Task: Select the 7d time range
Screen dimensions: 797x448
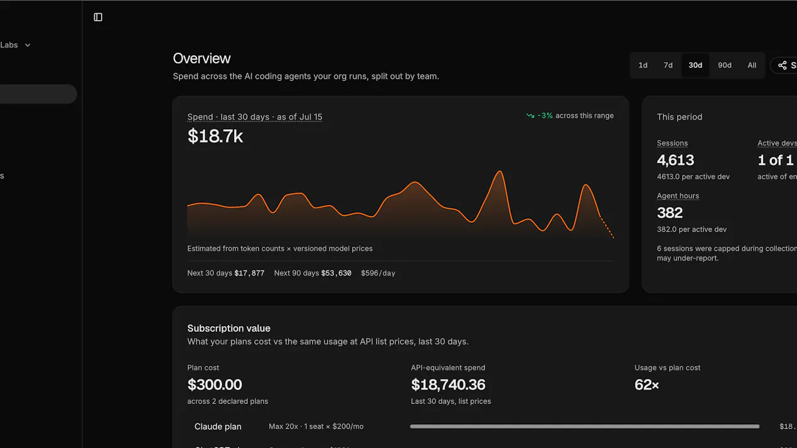Action: (668, 65)
